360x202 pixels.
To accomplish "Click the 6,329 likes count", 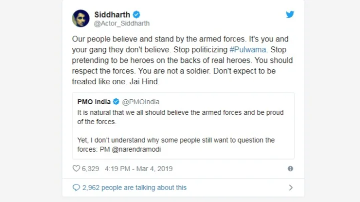I will 90,169.
